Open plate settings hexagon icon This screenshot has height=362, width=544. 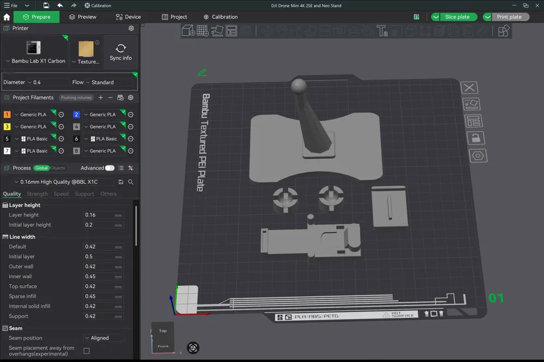click(x=478, y=155)
